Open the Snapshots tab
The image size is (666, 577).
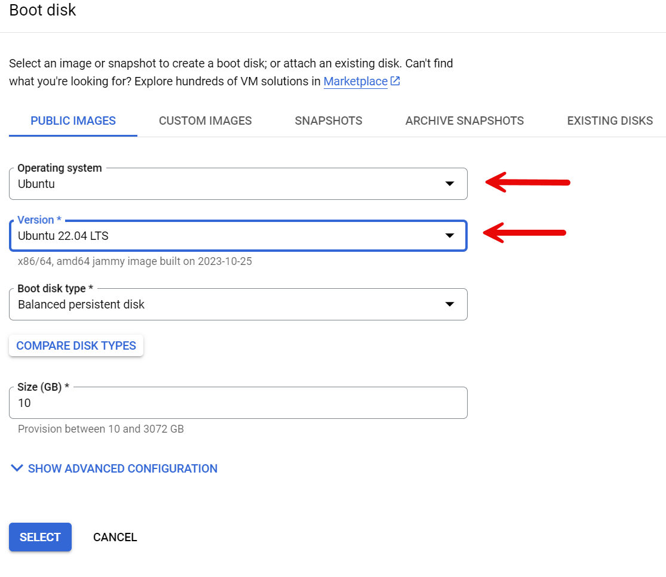click(x=329, y=121)
